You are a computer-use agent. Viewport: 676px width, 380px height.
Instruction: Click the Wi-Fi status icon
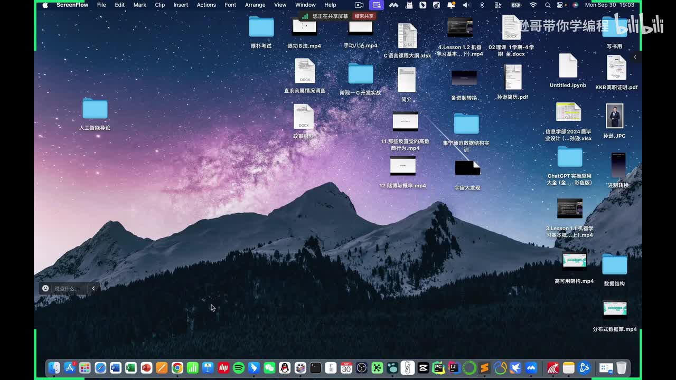point(533,5)
